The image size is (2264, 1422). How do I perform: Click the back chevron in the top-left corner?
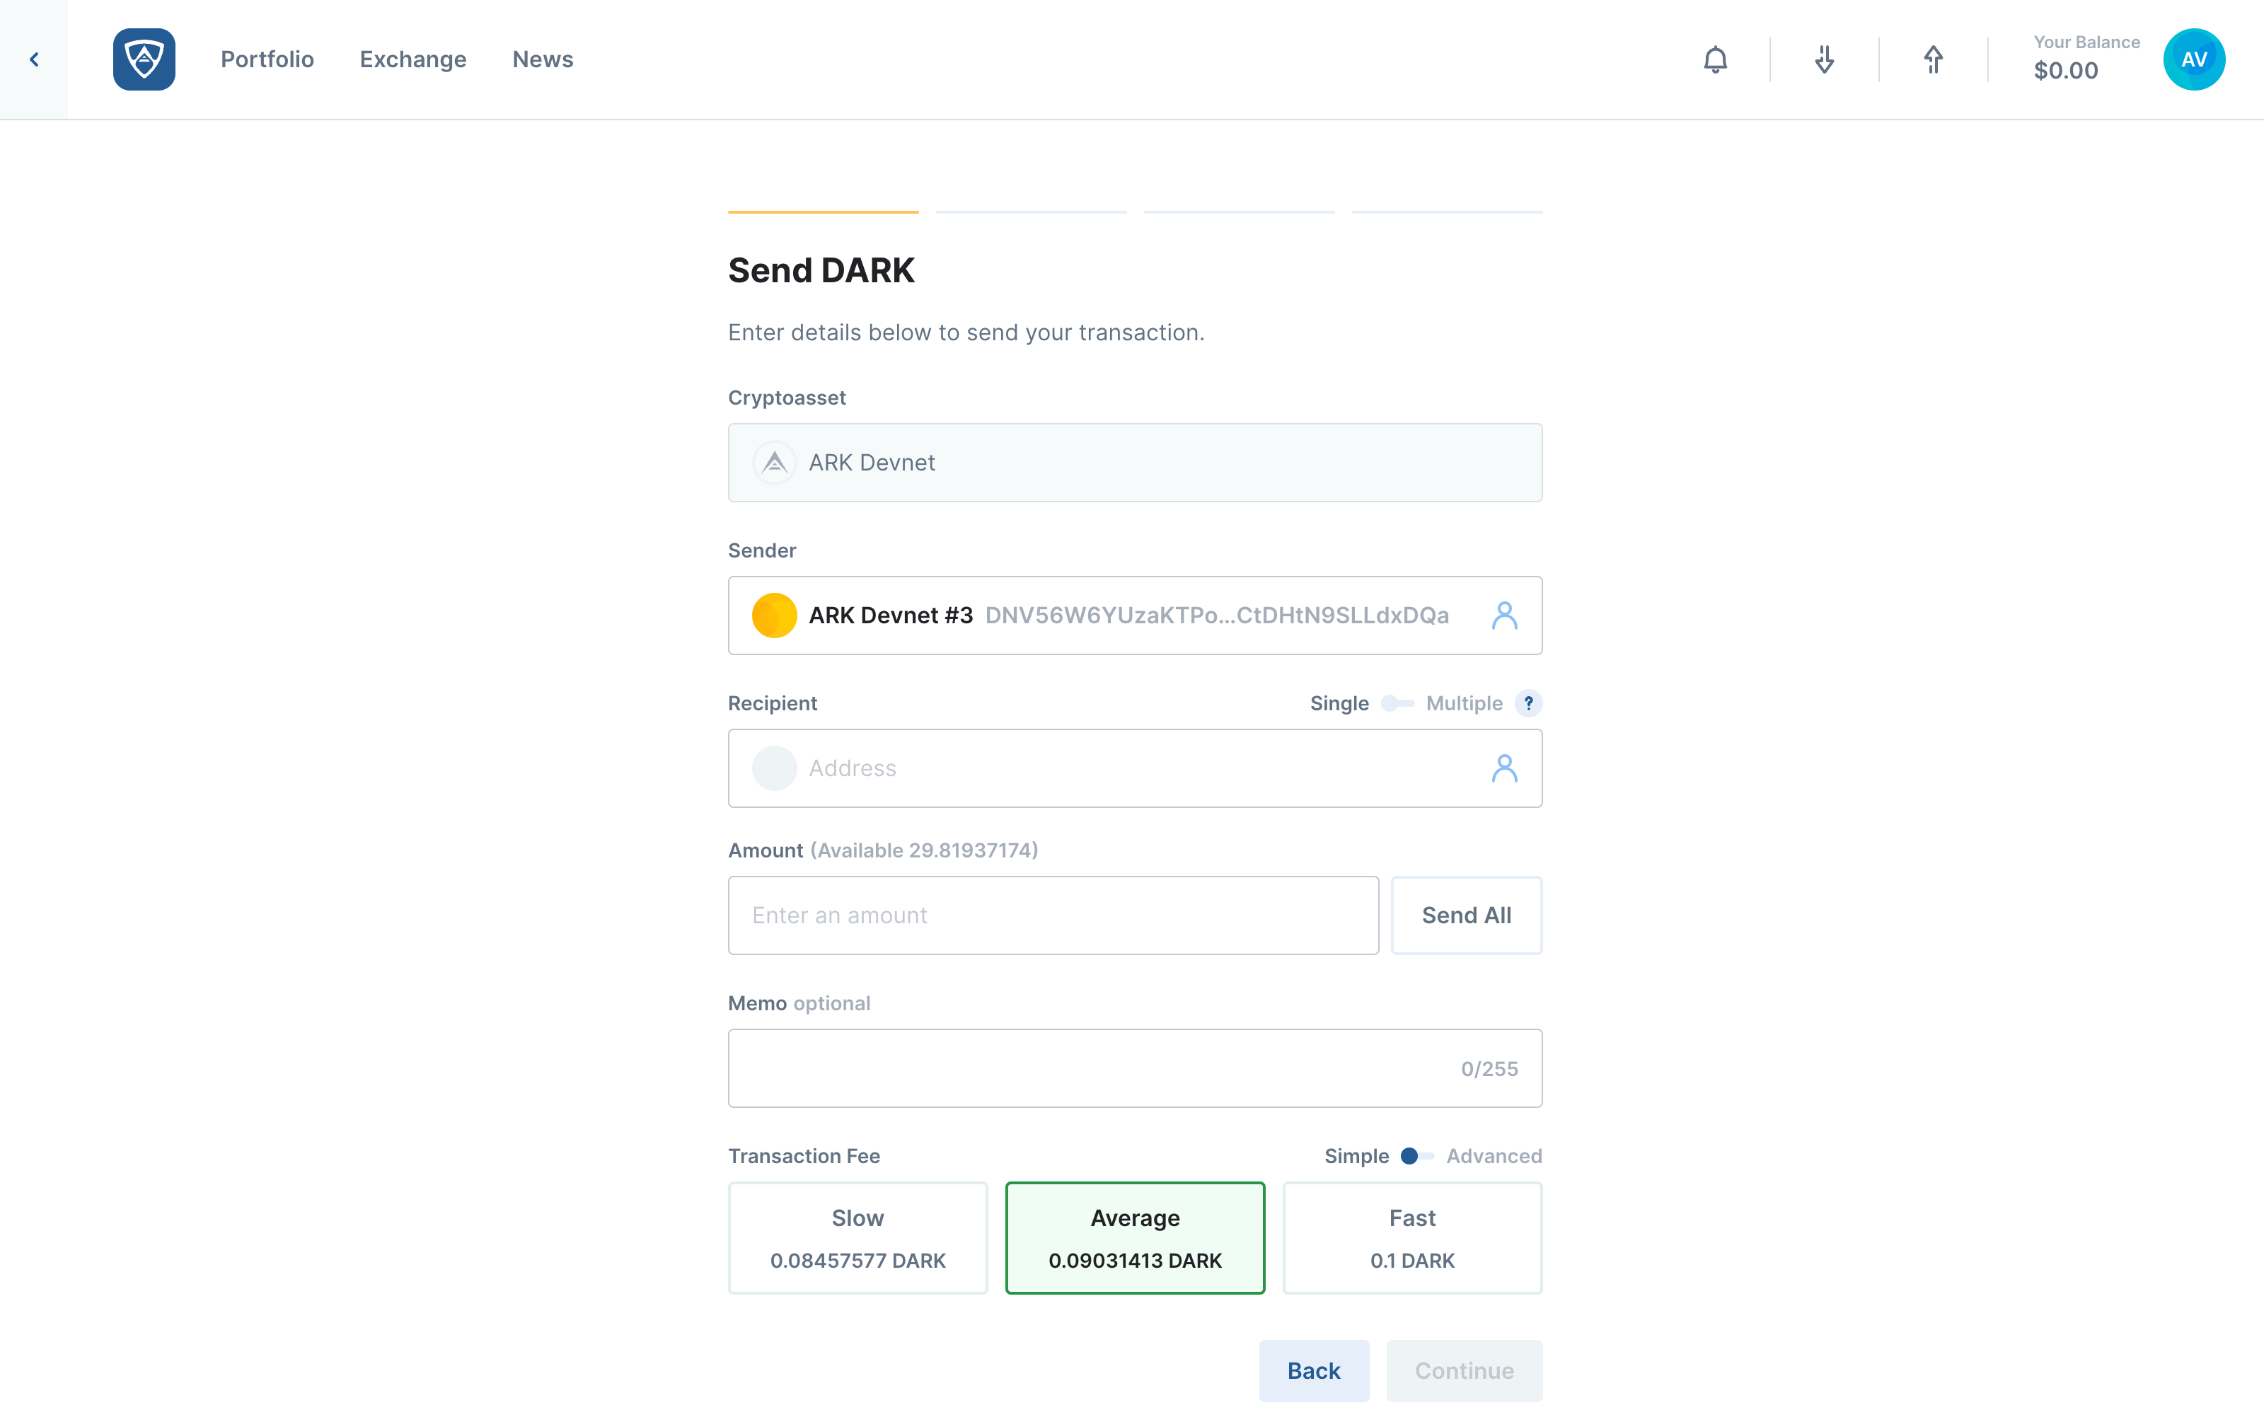[x=34, y=59]
